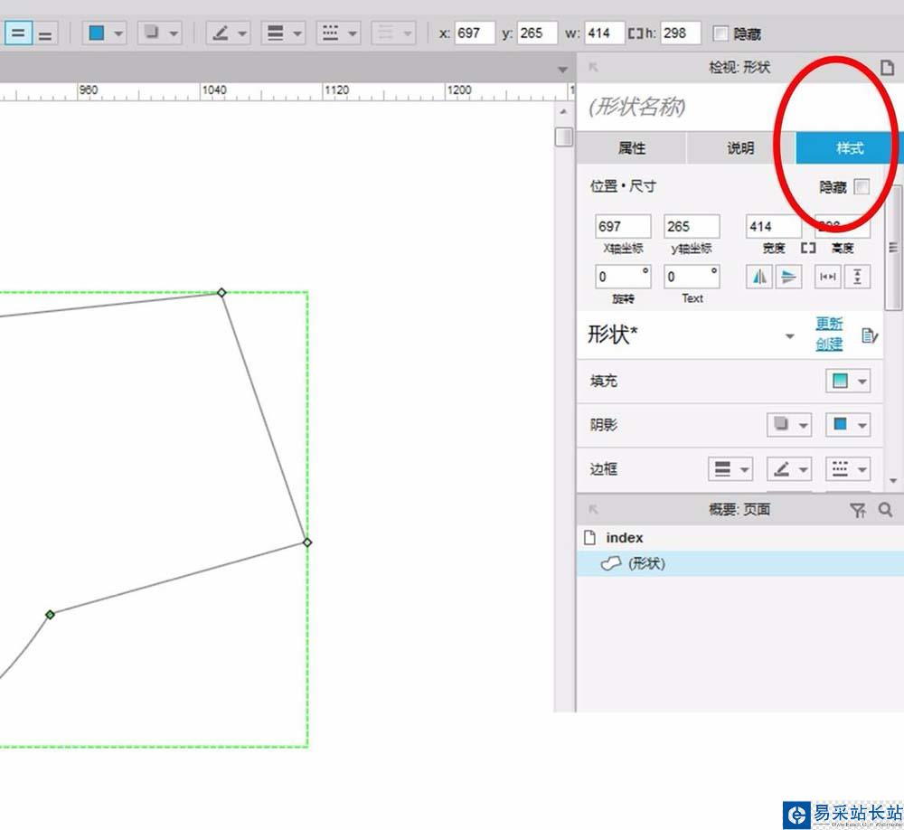Open the 形状* widget style dropdown
The image size is (904, 830).
click(790, 336)
